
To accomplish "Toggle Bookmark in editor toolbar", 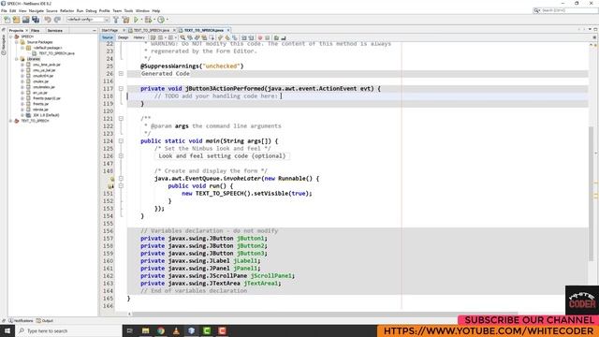I will tap(235, 37).
